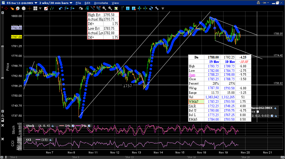
Task: Click the price axis scroll up arrow
Action: [x=3, y=13]
